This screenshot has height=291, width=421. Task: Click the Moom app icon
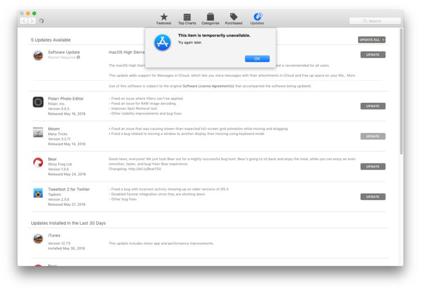pos(38,132)
